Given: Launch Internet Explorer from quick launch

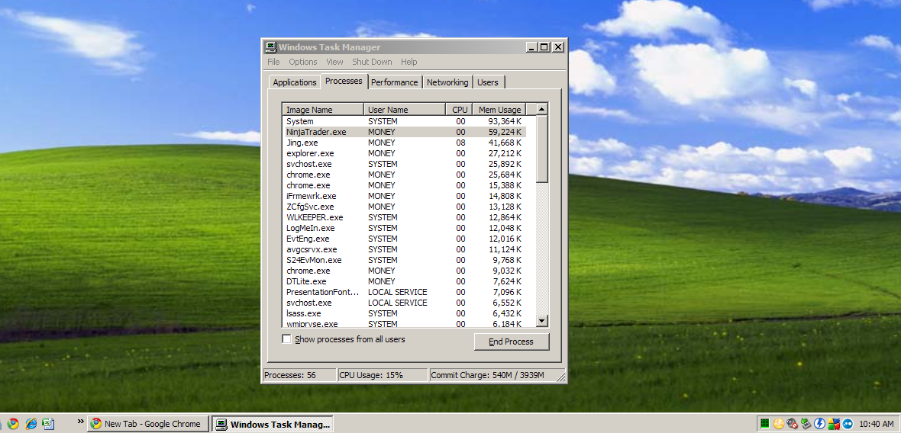Looking at the screenshot, I should [31, 424].
